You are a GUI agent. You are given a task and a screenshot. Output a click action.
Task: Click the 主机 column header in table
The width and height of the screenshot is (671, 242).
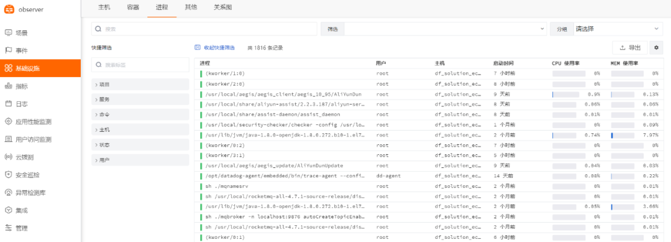[x=440, y=63]
